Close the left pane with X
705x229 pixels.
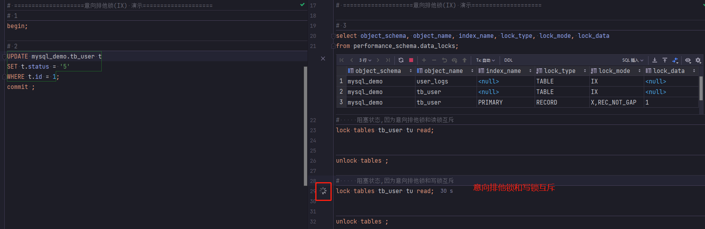tap(323, 59)
